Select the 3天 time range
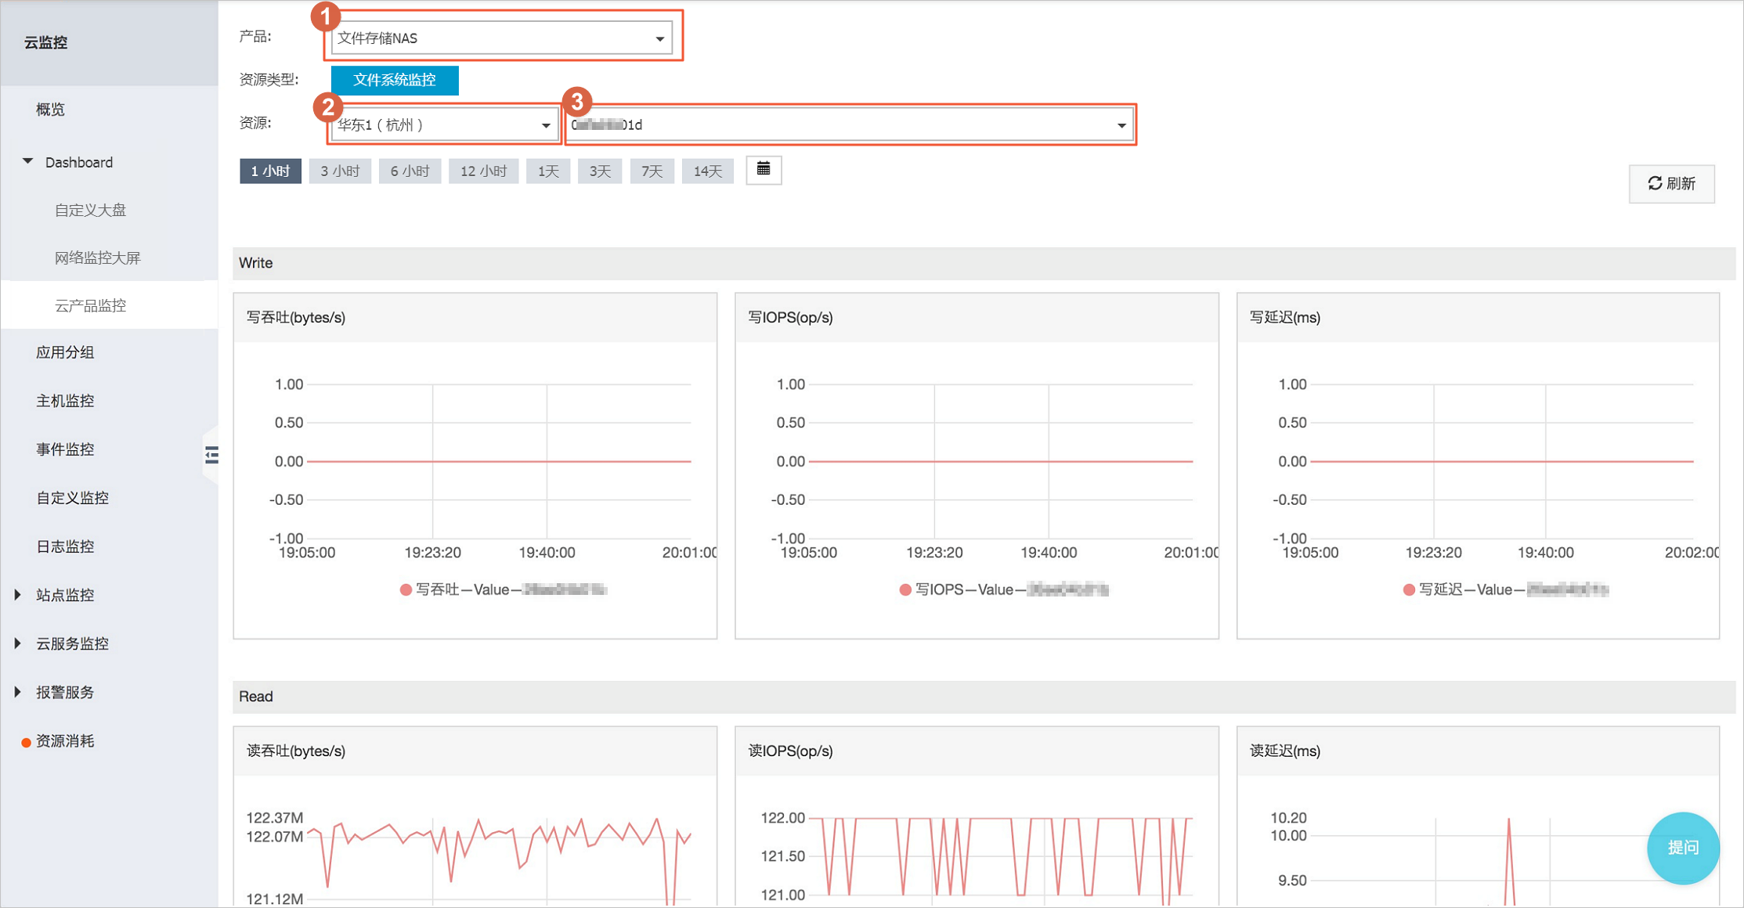 (600, 171)
